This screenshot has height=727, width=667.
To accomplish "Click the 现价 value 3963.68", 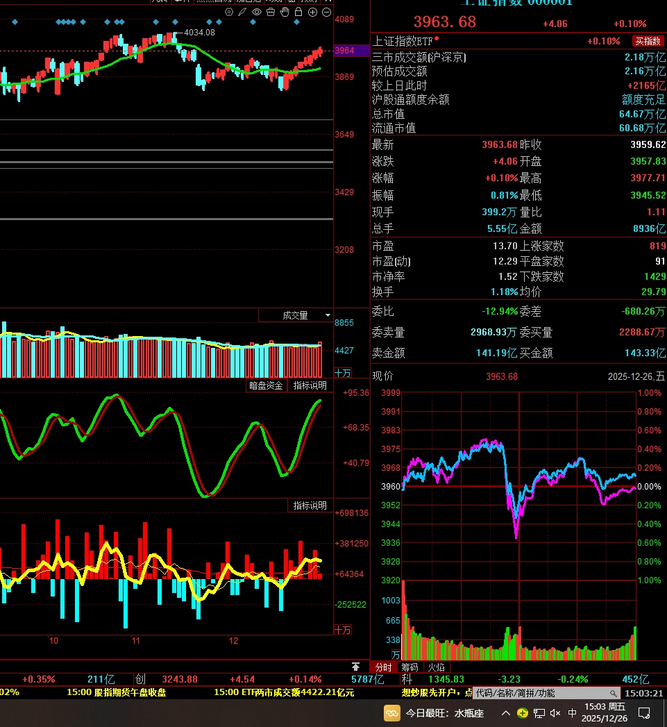I will [502, 376].
